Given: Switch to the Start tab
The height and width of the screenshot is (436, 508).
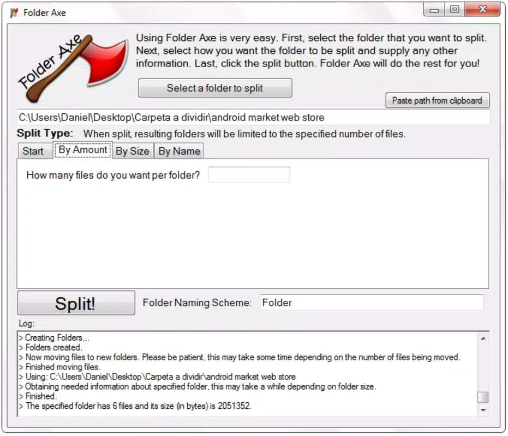Looking at the screenshot, I should [35, 151].
